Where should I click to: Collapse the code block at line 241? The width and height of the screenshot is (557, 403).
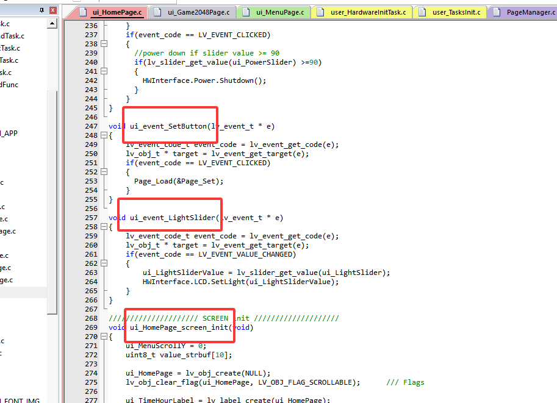pos(104,71)
